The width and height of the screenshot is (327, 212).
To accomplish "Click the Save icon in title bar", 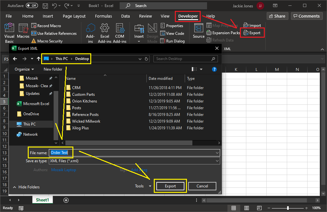I will [45, 6].
